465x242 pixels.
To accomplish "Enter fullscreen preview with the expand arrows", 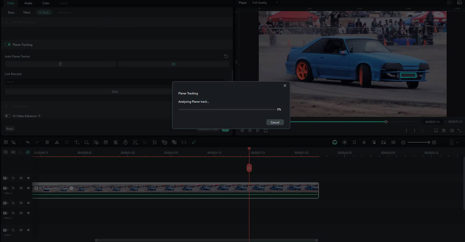I will [x=459, y=131].
